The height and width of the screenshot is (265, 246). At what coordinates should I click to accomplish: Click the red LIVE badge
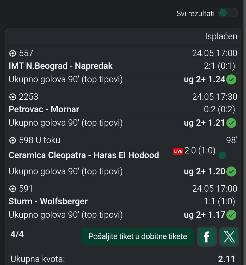[178, 151]
